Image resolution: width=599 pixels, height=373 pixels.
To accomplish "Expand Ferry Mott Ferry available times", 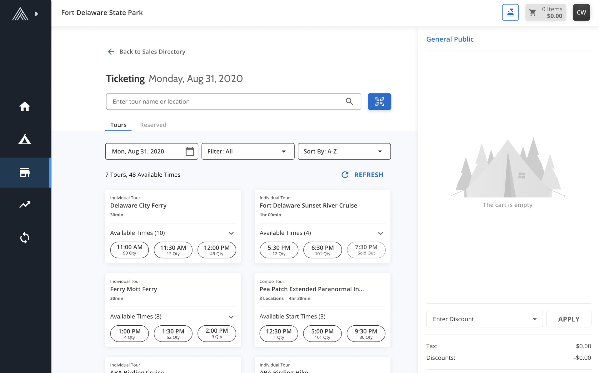I will click(231, 317).
